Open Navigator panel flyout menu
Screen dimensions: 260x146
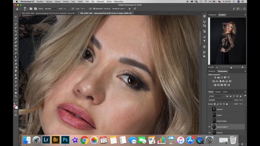[245, 15]
